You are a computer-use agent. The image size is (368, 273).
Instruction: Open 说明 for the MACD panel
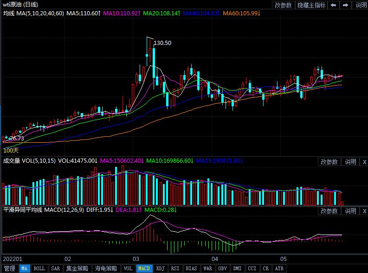pos(350,211)
